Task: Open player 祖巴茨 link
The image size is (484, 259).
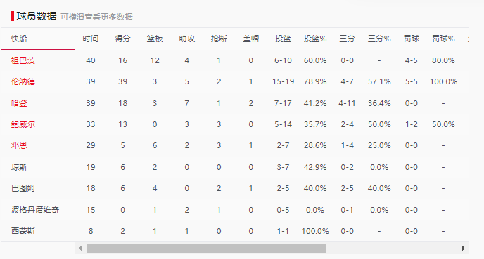Action: coord(23,60)
